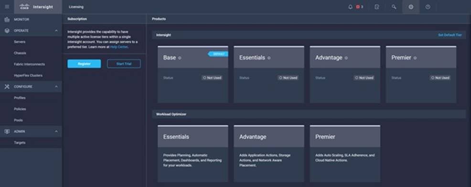Select the Workload Optimizer Advantage card
The image size is (471, 187).
pos(269,154)
